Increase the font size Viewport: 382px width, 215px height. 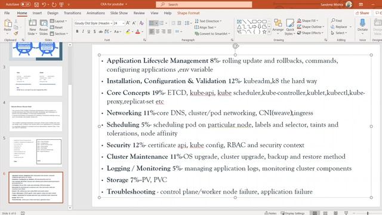pyautogui.click(x=128, y=23)
